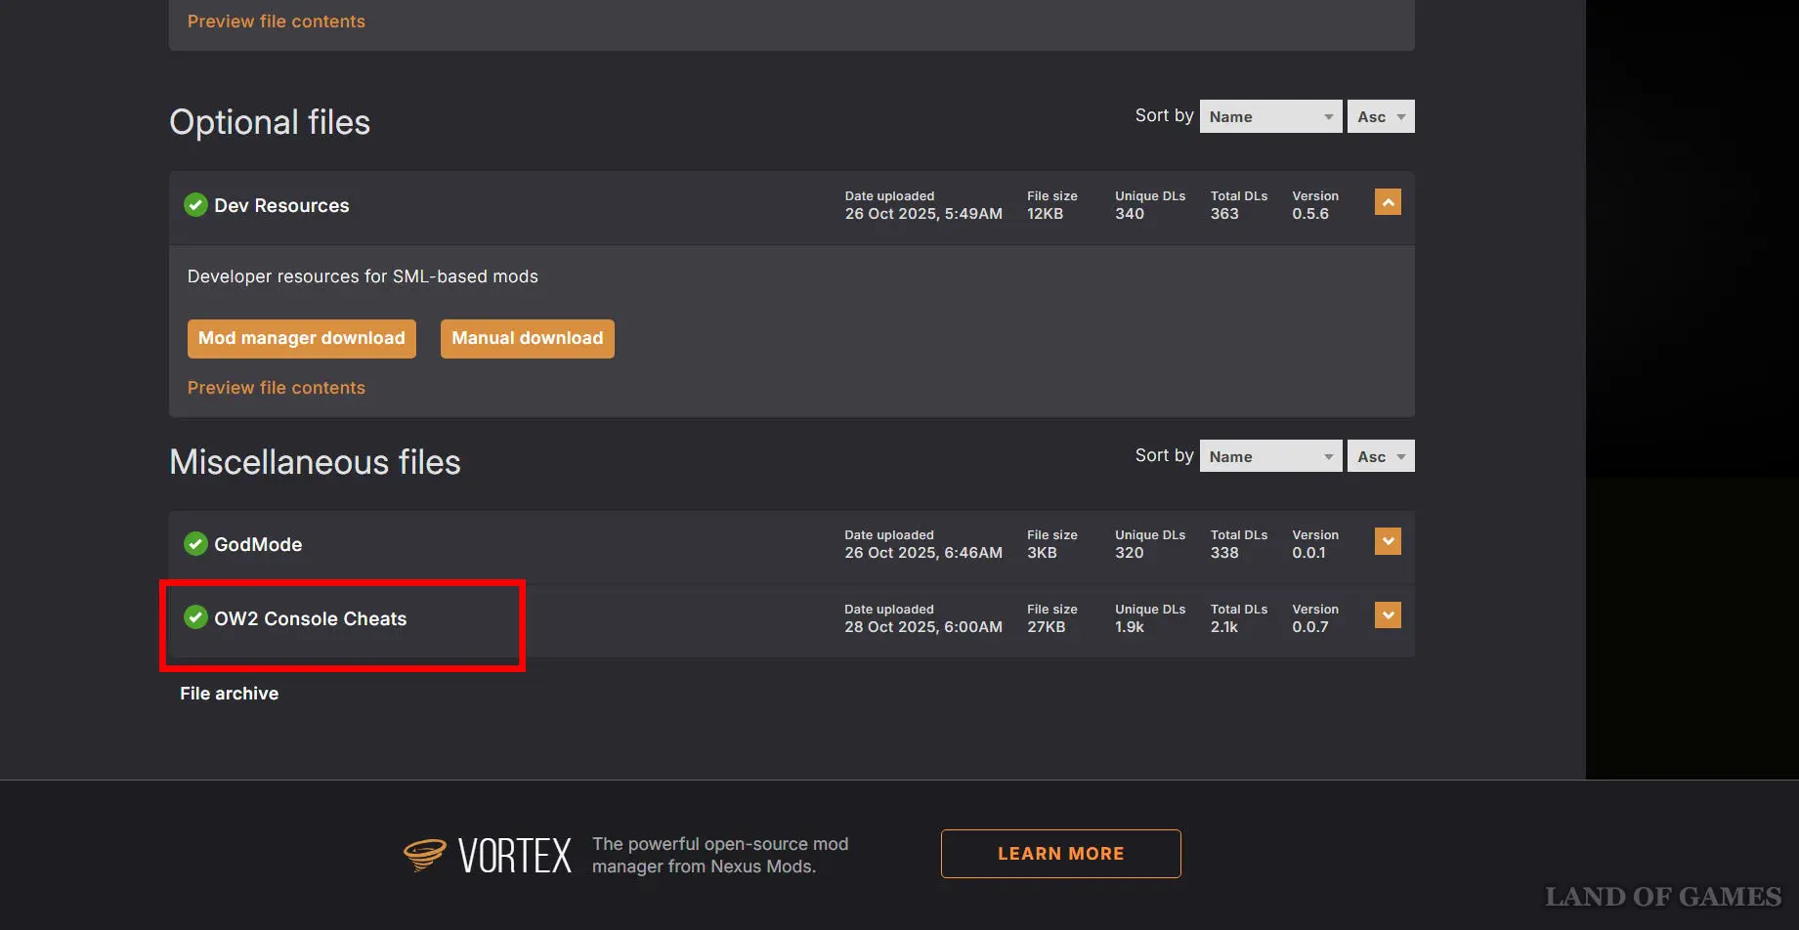
Task: Open Miscellaneous files Sort by Name dropdown
Action: click(x=1270, y=456)
